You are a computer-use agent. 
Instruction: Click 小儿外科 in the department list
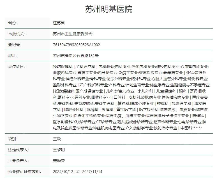click(x=145, y=91)
